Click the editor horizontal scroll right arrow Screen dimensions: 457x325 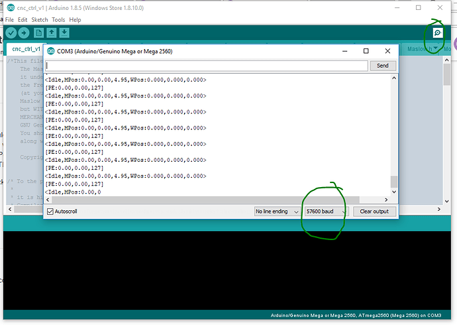tap(439, 209)
